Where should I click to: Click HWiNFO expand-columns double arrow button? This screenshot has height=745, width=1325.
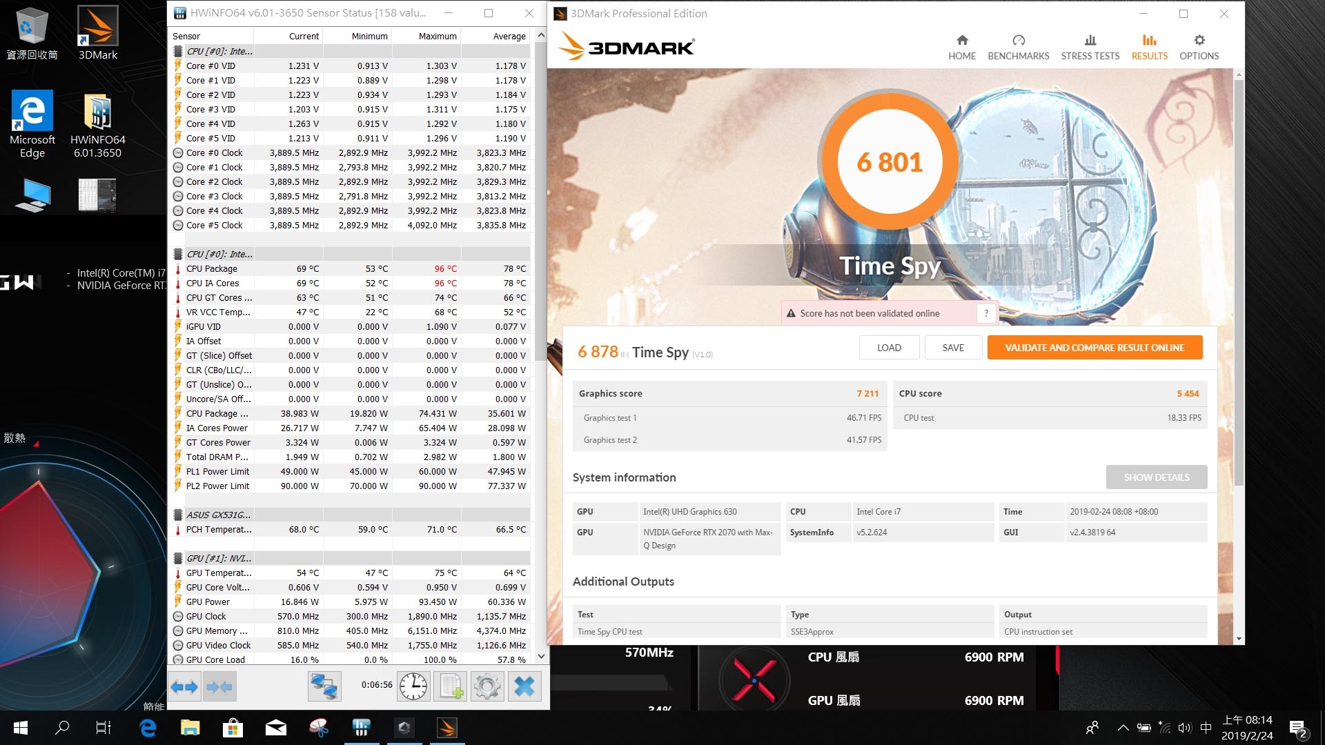pos(184,686)
